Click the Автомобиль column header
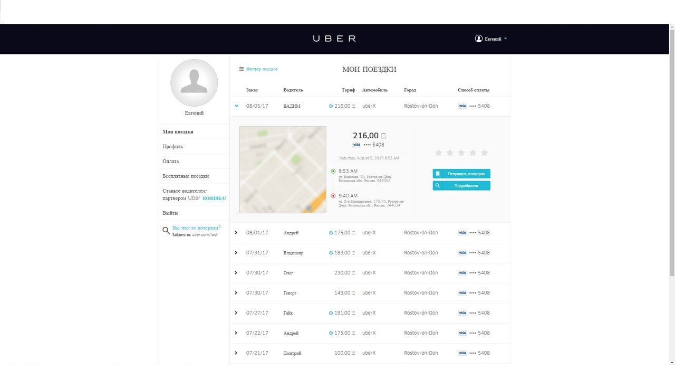 click(x=375, y=90)
